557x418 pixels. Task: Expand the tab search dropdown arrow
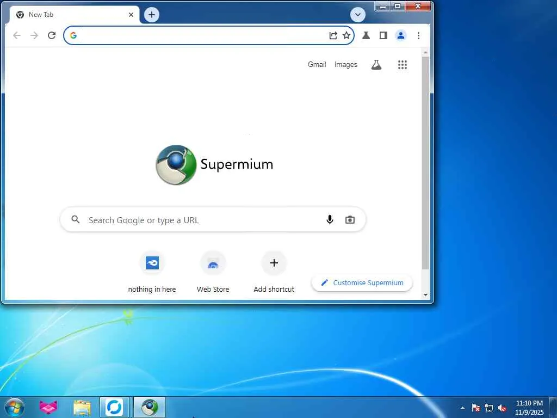click(358, 15)
